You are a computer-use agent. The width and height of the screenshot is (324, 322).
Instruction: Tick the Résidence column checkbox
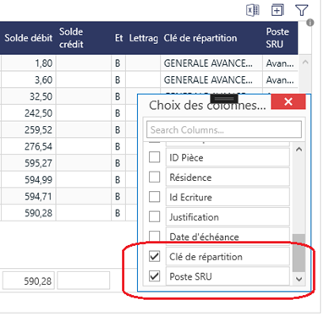click(154, 177)
